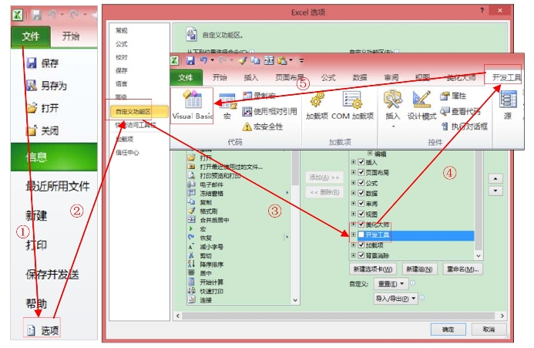Screen dimensions: 534x348
Task: Uncheck the 审阅 checkbox
Action: [x=361, y=204]
